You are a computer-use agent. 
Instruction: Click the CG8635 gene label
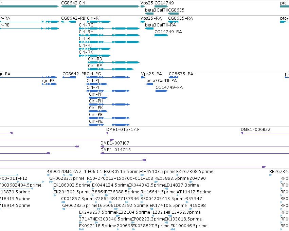click(x=176, y=10)
